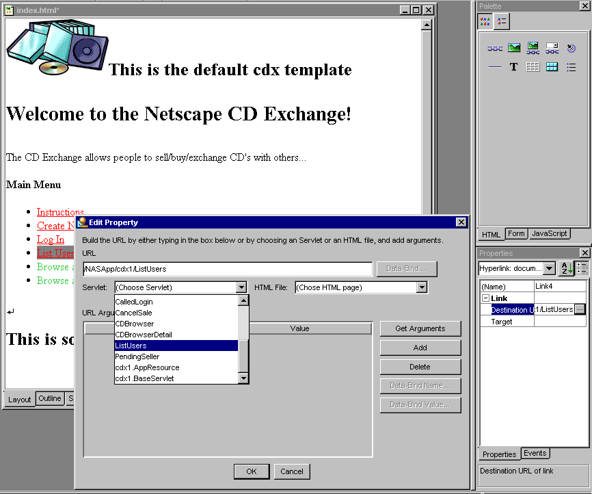Toggle categorized properties view button
The image size is (592, 494).
click(x=582, y=268)
